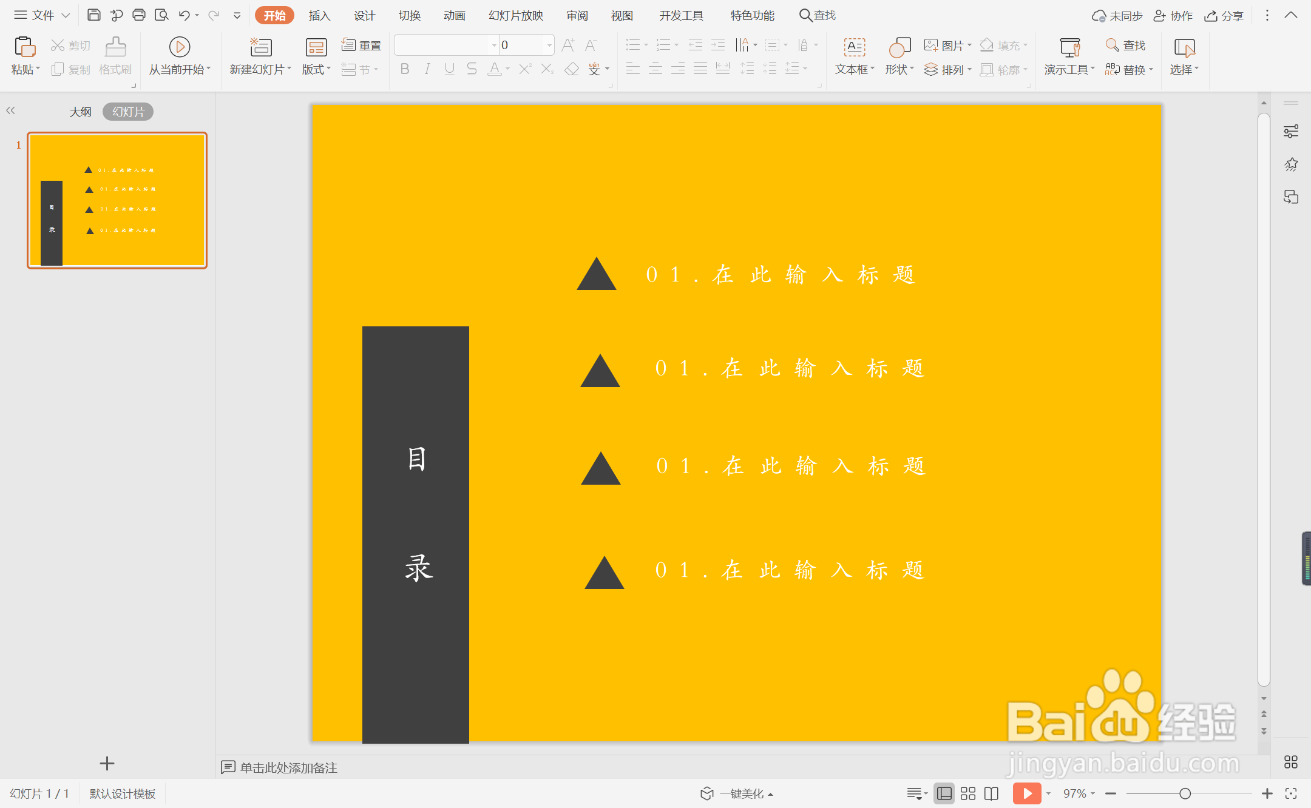Start slideshow from current slide

pos(179,47)
